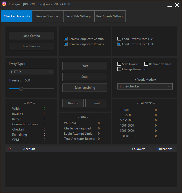Click the Threads value 500
Image resolution: width=182 pixels, height=193 pixels.
[x=27, y=80]
